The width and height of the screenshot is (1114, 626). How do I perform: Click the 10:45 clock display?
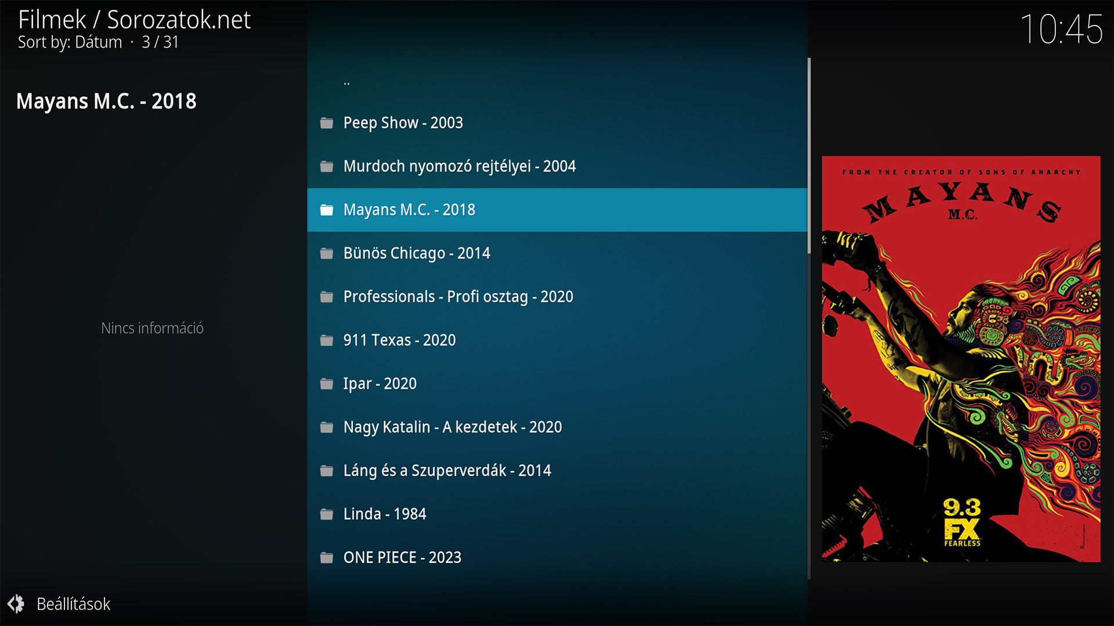(1061, 29)
